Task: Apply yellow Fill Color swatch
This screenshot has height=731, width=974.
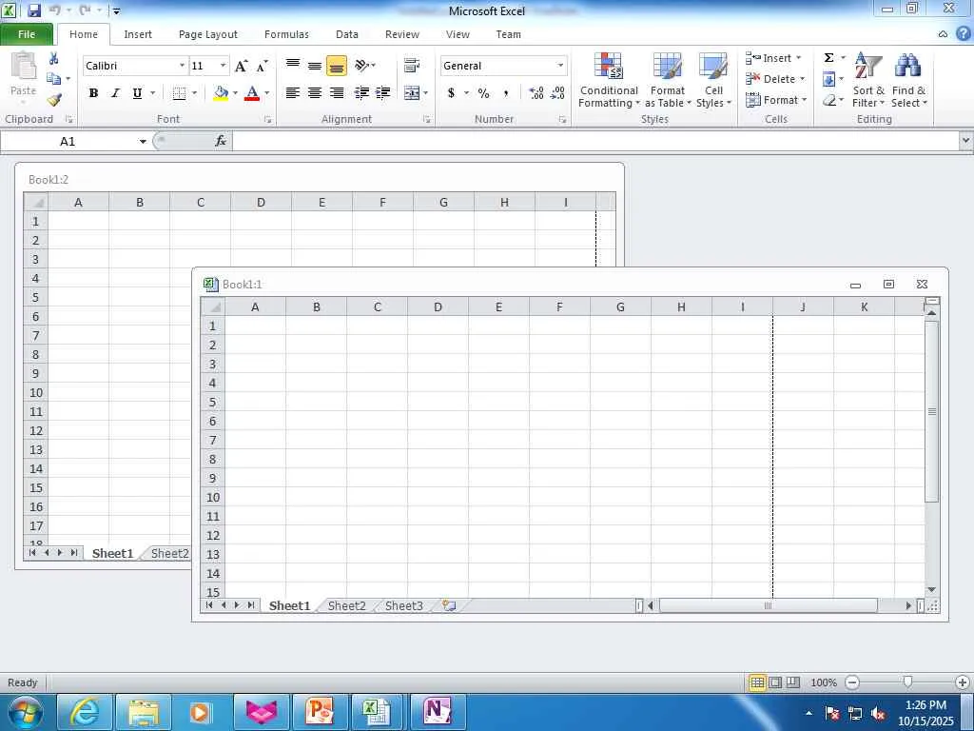Action: point(221,93)
